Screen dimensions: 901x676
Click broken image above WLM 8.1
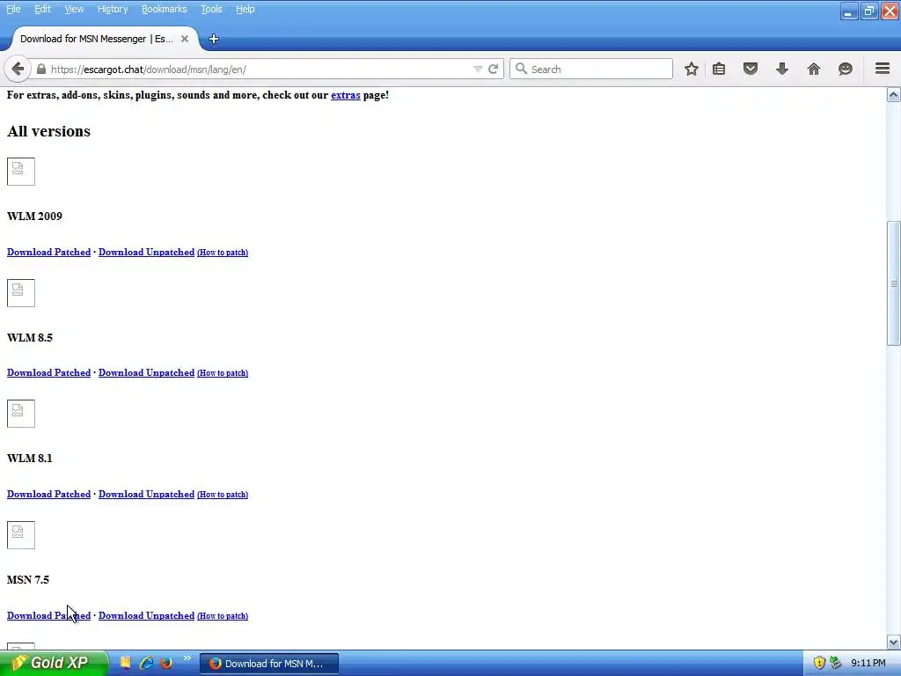click(21, 414)
